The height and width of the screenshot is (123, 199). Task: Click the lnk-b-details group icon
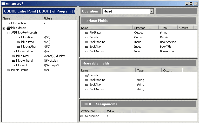click(x=8, y=28)
